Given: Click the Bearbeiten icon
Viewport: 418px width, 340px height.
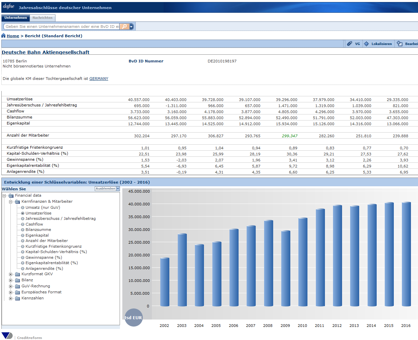Looking at the screenshot, I should coord(400,44).
